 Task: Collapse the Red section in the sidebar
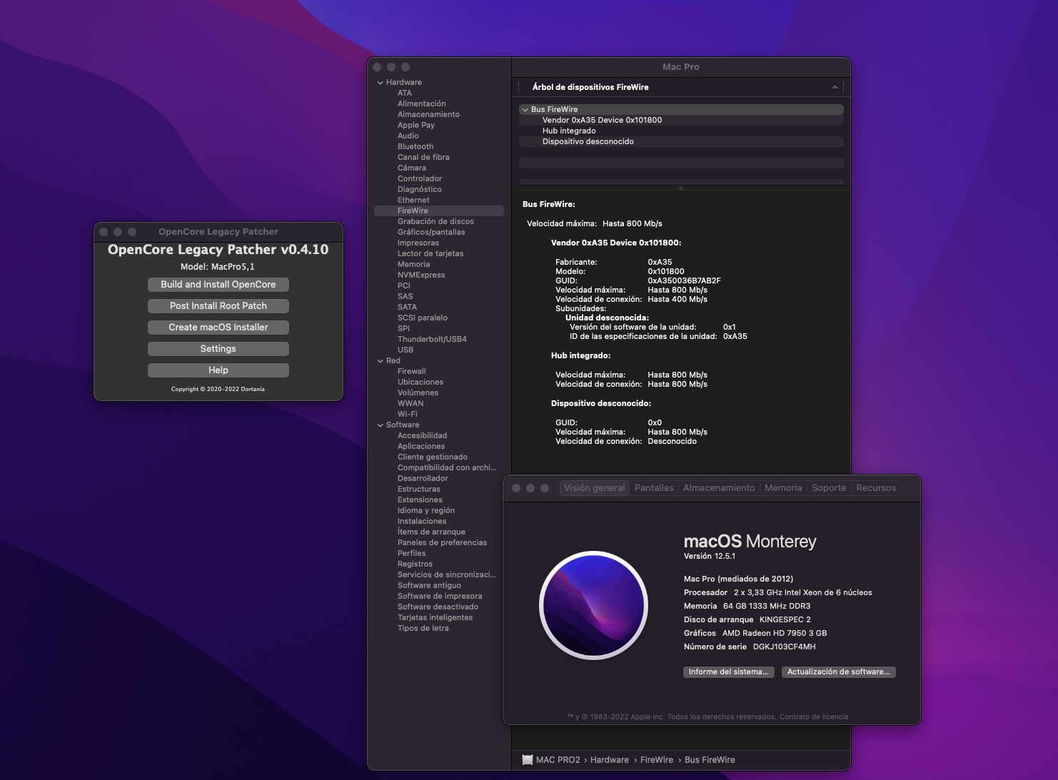[381, 361]
